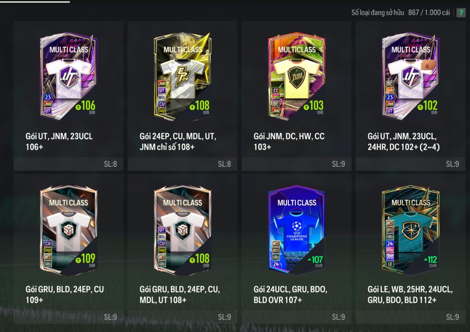Click 'Gói LE, WB, 25HR, 24UCL' pack name

click(410, 289)
